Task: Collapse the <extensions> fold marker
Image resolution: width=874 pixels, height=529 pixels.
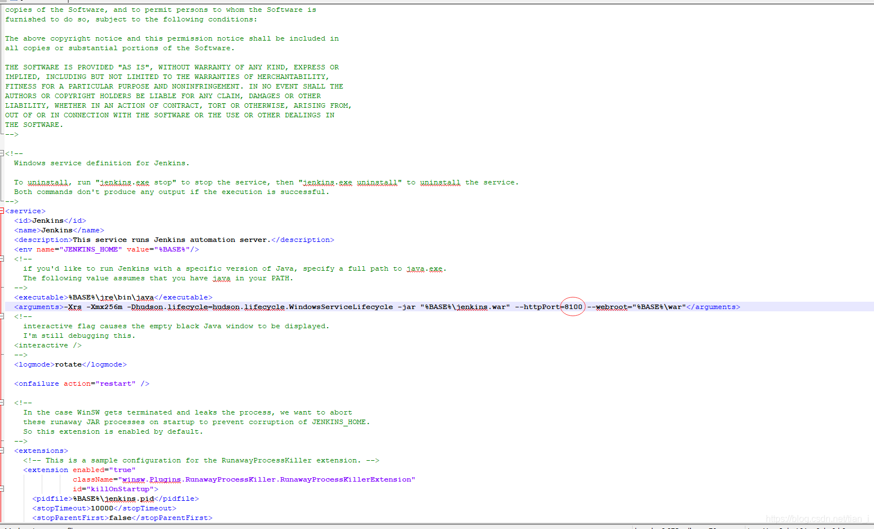Action: click(2, 451)
